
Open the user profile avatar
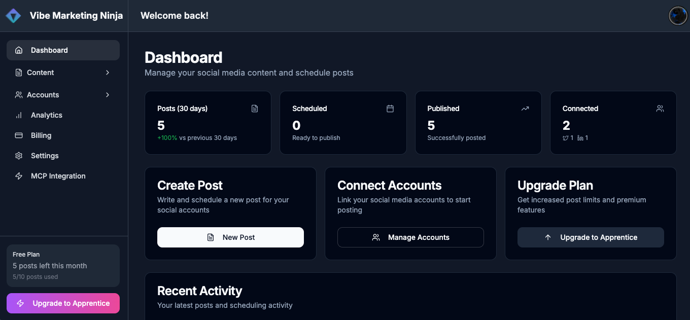(678, 16)
